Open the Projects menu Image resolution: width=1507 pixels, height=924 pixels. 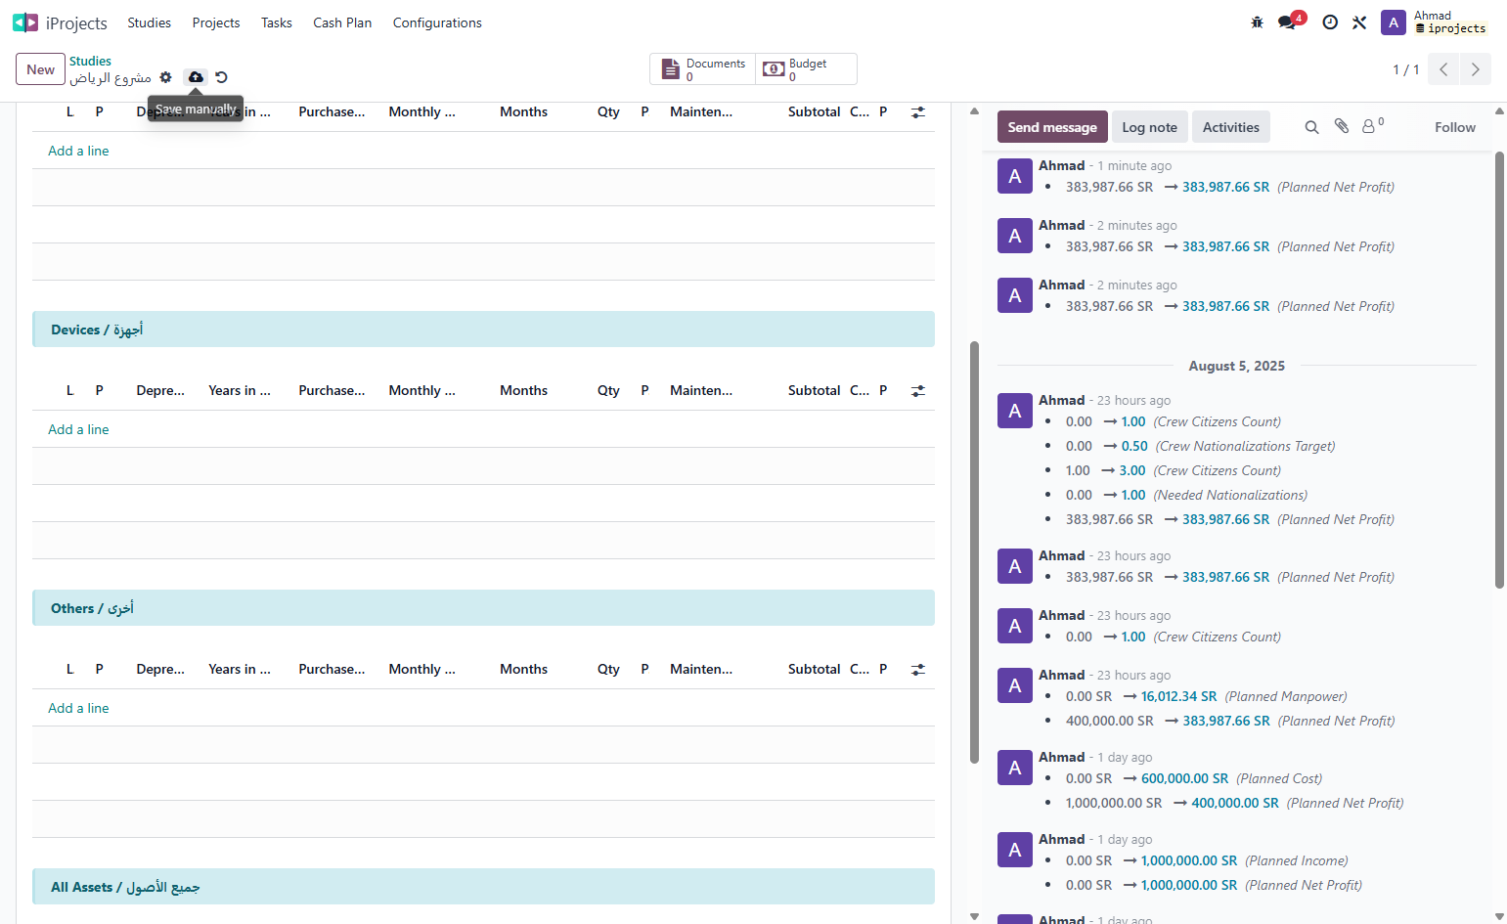coord(216,22)
